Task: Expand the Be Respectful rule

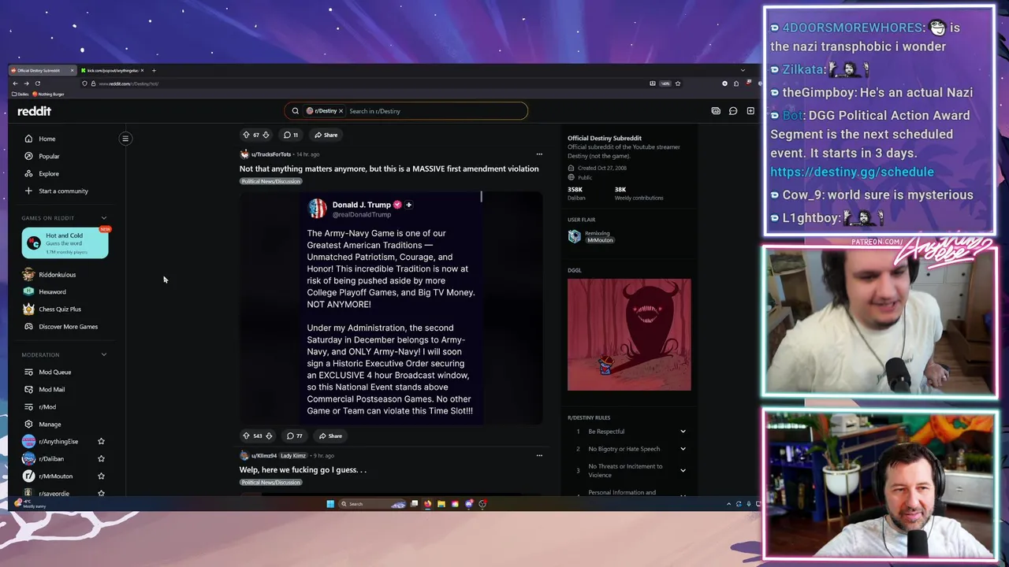Action: (683, 432)
